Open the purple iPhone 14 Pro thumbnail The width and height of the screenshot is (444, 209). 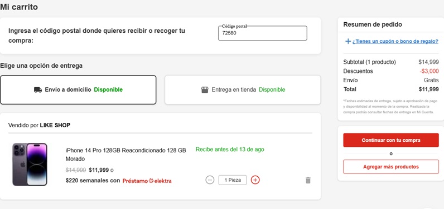(30, 164)
